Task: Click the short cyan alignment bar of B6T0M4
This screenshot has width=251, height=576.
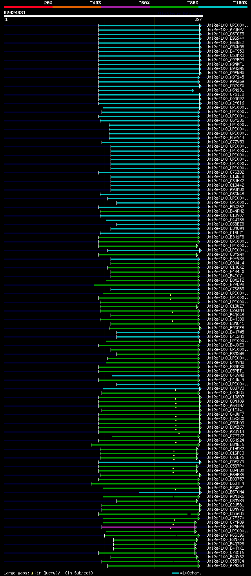Action: (169, 492)
